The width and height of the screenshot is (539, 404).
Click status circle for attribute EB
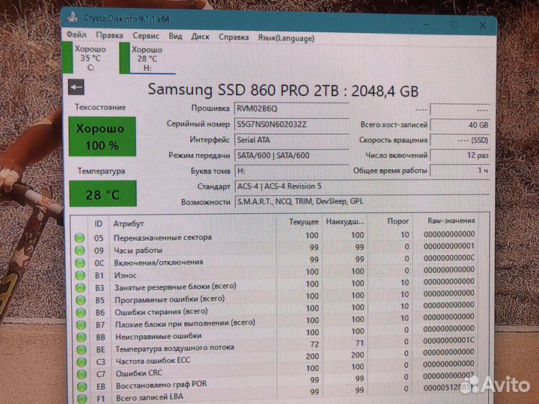(x=82, y=387)
